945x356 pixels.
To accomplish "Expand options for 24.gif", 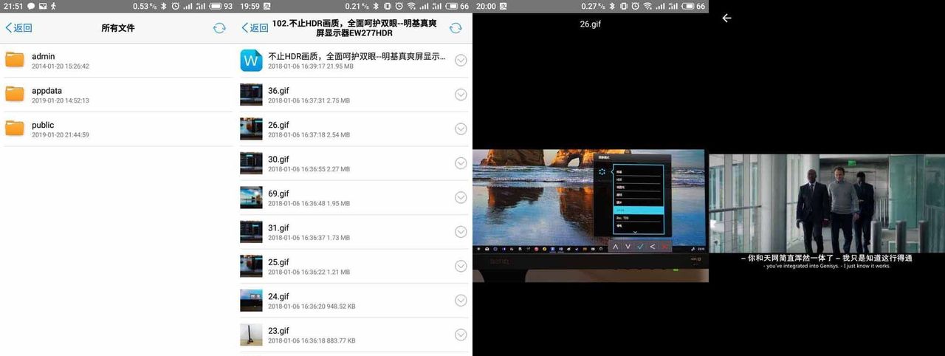I will tap(461, 300).
